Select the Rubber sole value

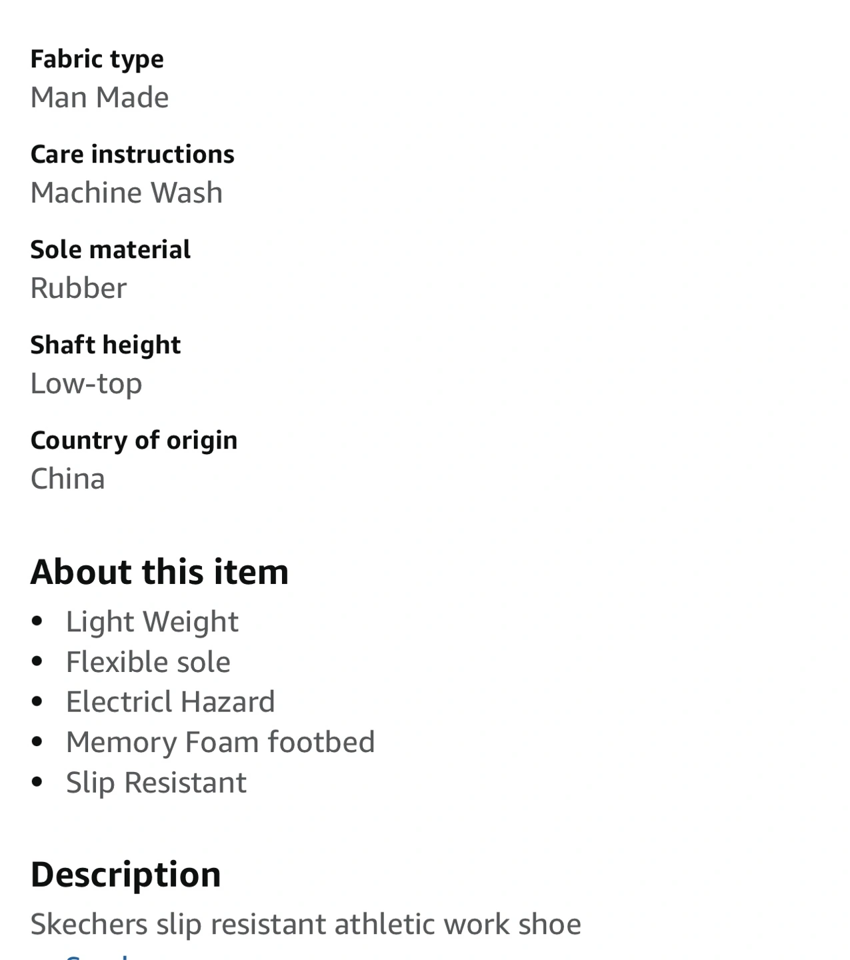pos(79,288)
